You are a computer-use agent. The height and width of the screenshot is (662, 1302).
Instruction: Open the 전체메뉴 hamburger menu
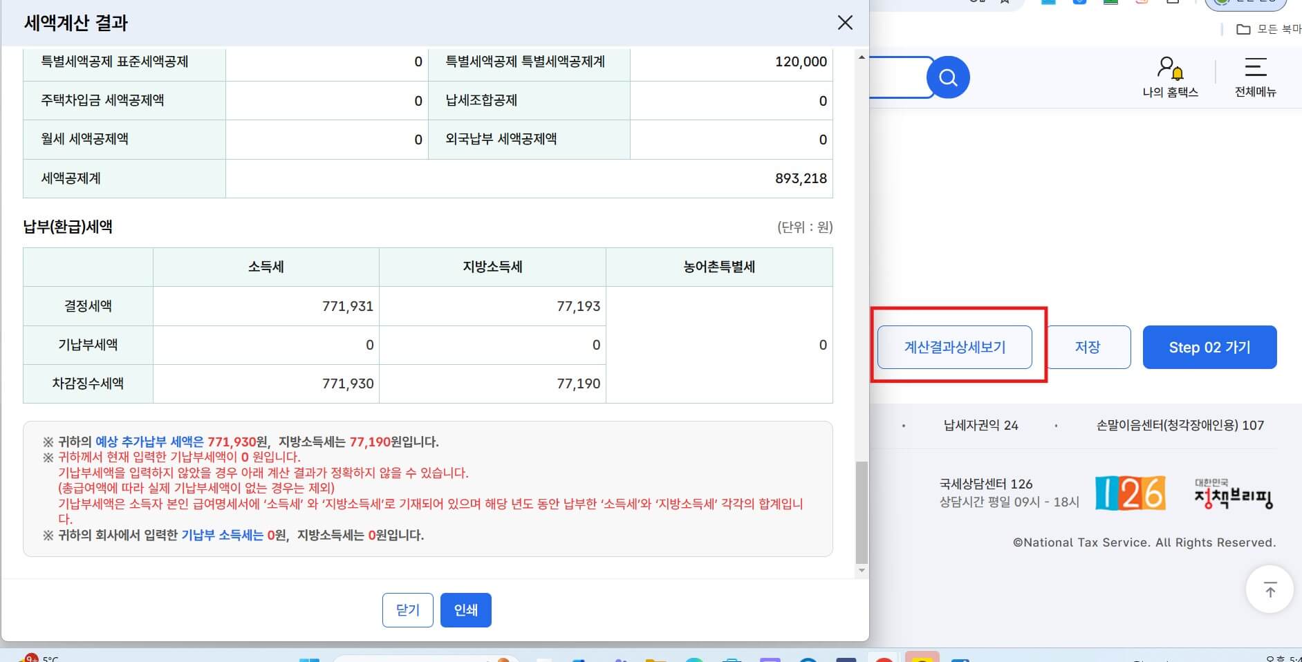point(1256,75)
